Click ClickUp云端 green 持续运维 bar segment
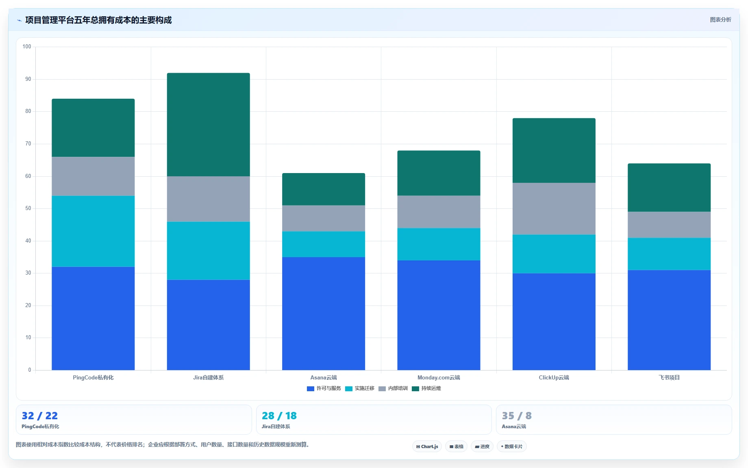This screenshot has width=748, height=468. point(554,151)
